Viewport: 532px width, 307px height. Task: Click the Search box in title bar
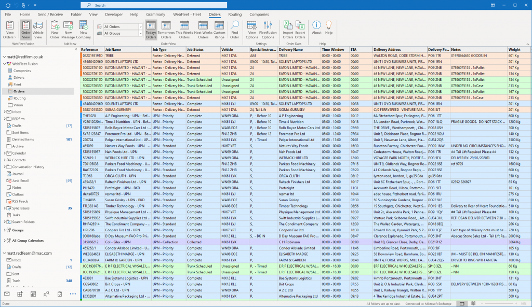click(208, 5)
